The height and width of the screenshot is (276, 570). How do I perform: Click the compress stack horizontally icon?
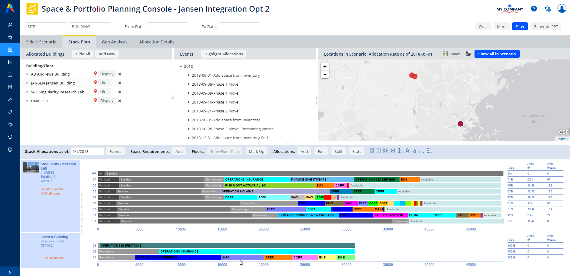pyautogui.click(x=393, y=150)
